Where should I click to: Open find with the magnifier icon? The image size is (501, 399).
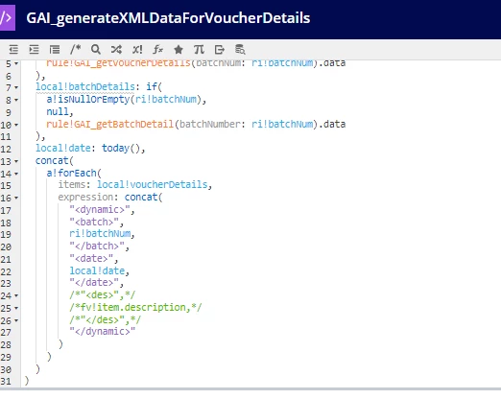tap(96, 50)
